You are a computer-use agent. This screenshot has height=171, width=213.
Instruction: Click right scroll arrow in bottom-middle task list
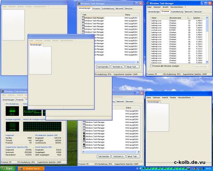point(138,152)
